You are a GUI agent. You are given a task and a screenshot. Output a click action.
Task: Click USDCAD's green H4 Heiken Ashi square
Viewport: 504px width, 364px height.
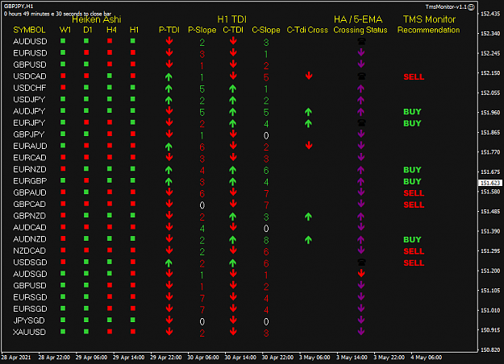point(110,76)
